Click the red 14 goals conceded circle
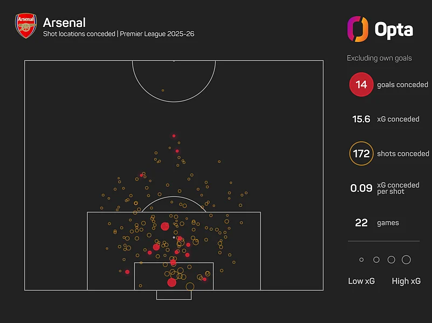Image resolution: width=432 pixels, height=323 pixels. [361, 85]
